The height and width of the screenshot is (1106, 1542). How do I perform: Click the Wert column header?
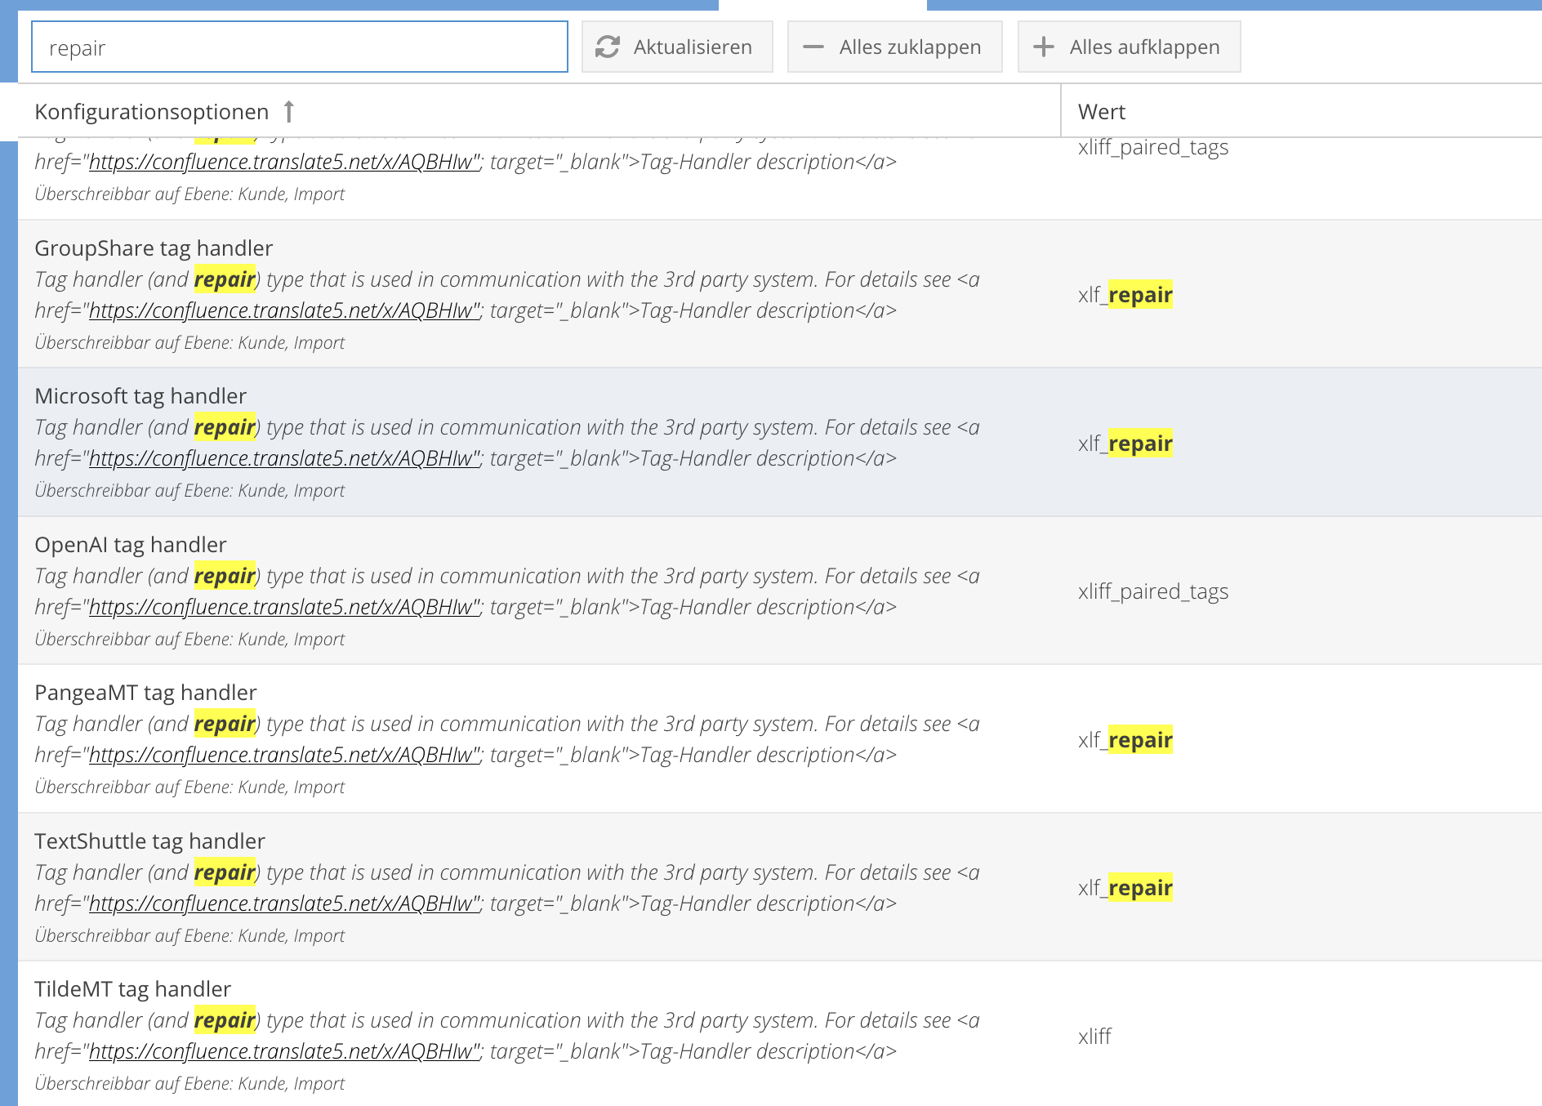point(1101,112)
